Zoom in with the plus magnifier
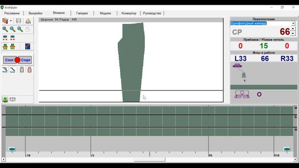Viewport: 299px width, 168px height. pos(5,29)
